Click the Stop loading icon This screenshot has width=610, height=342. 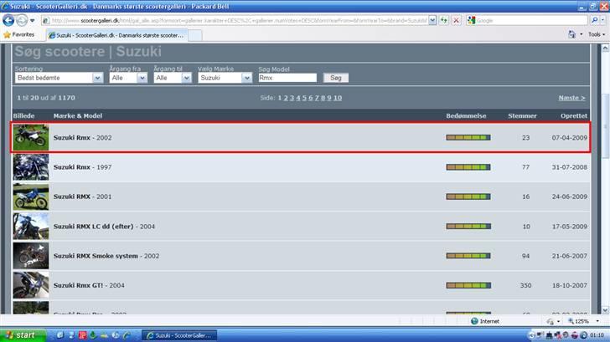click(x=457, y=20)
